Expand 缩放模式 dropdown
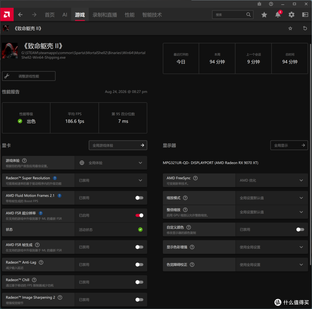The image size is (312, 309). click(272, 198)
